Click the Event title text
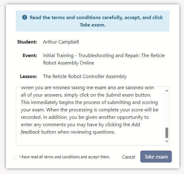 104,59
